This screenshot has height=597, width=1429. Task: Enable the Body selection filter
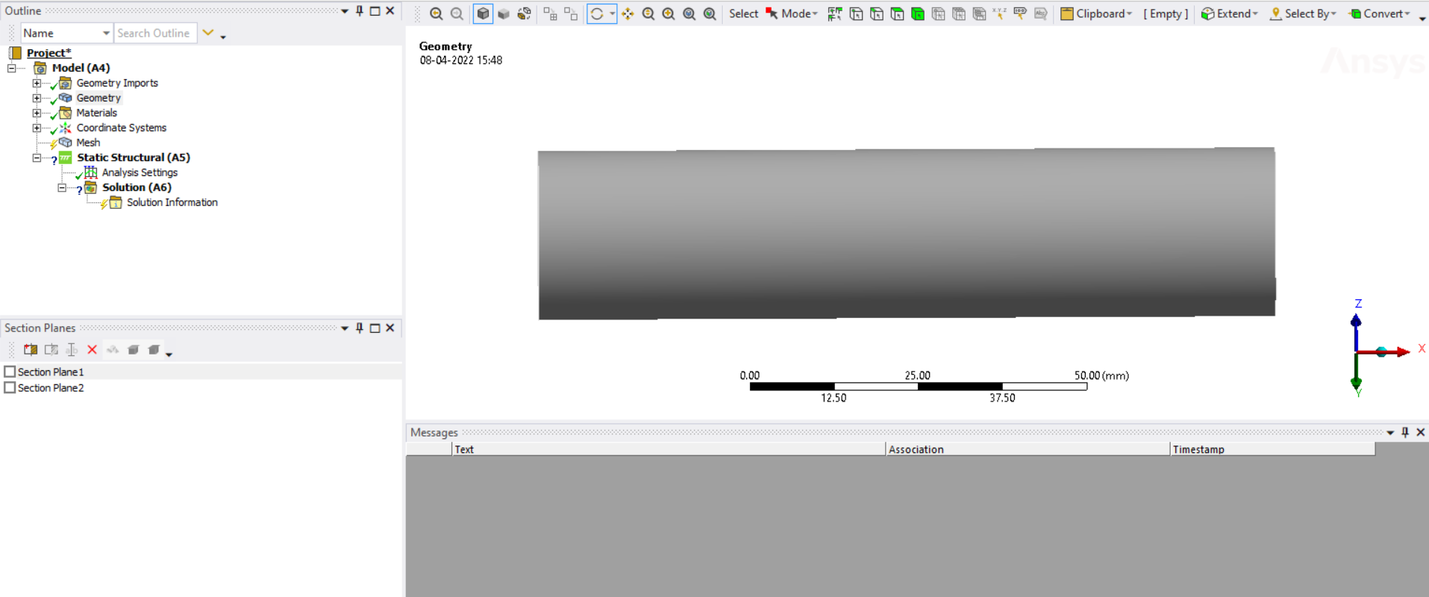[x=918, y=13]
